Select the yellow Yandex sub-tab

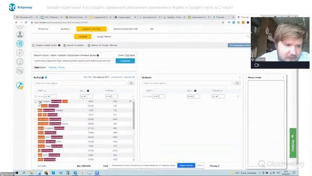click(x=82, y=37)
